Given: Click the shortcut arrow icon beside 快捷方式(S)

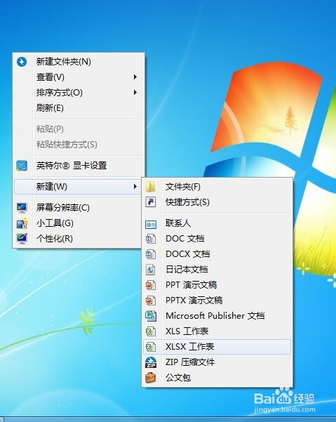Looking at the screenshot, I should click(x=151, y=202).
